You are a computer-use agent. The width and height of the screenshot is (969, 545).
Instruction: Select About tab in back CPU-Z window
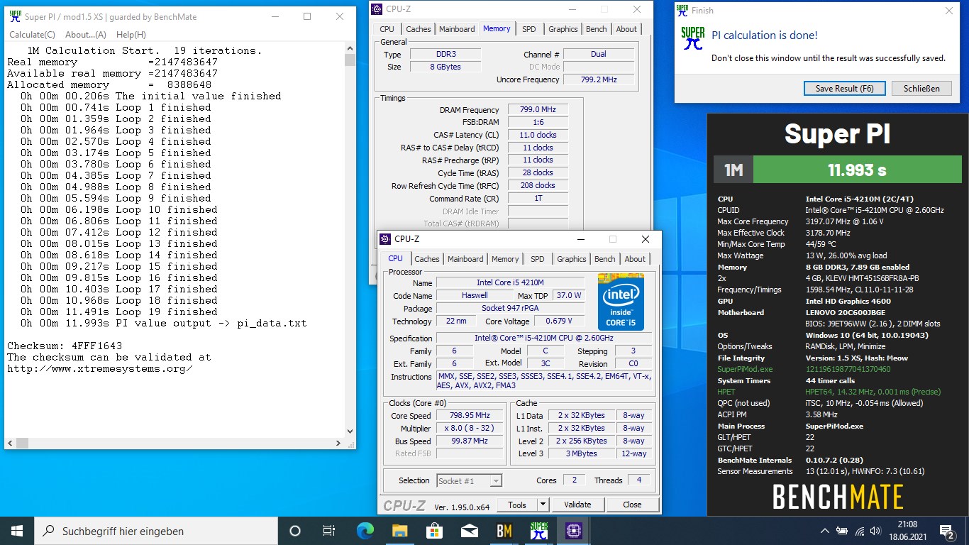(626, 29)
